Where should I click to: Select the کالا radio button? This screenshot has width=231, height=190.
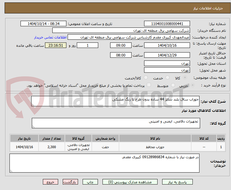pos(185,78)
